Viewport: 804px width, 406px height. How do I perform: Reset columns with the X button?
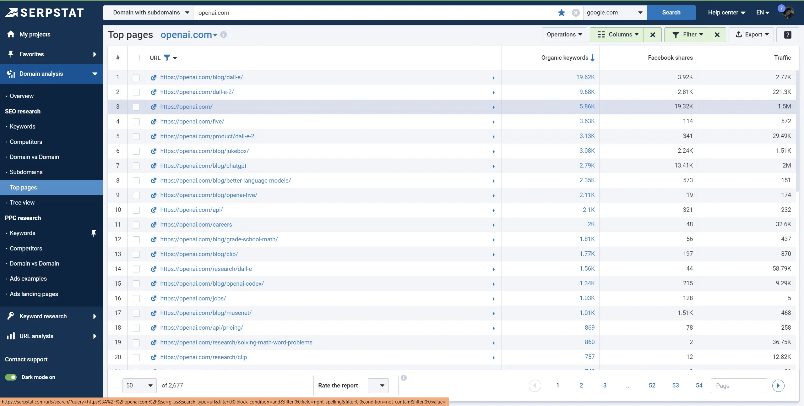click(x=653, y=35)
